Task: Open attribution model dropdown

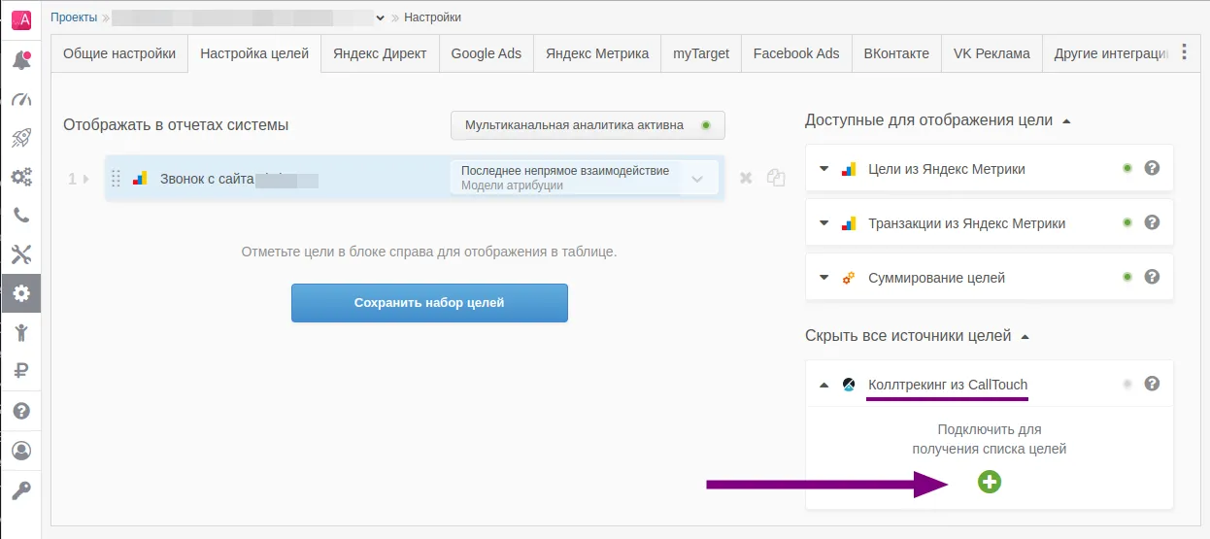Action: tap(584, 178)
